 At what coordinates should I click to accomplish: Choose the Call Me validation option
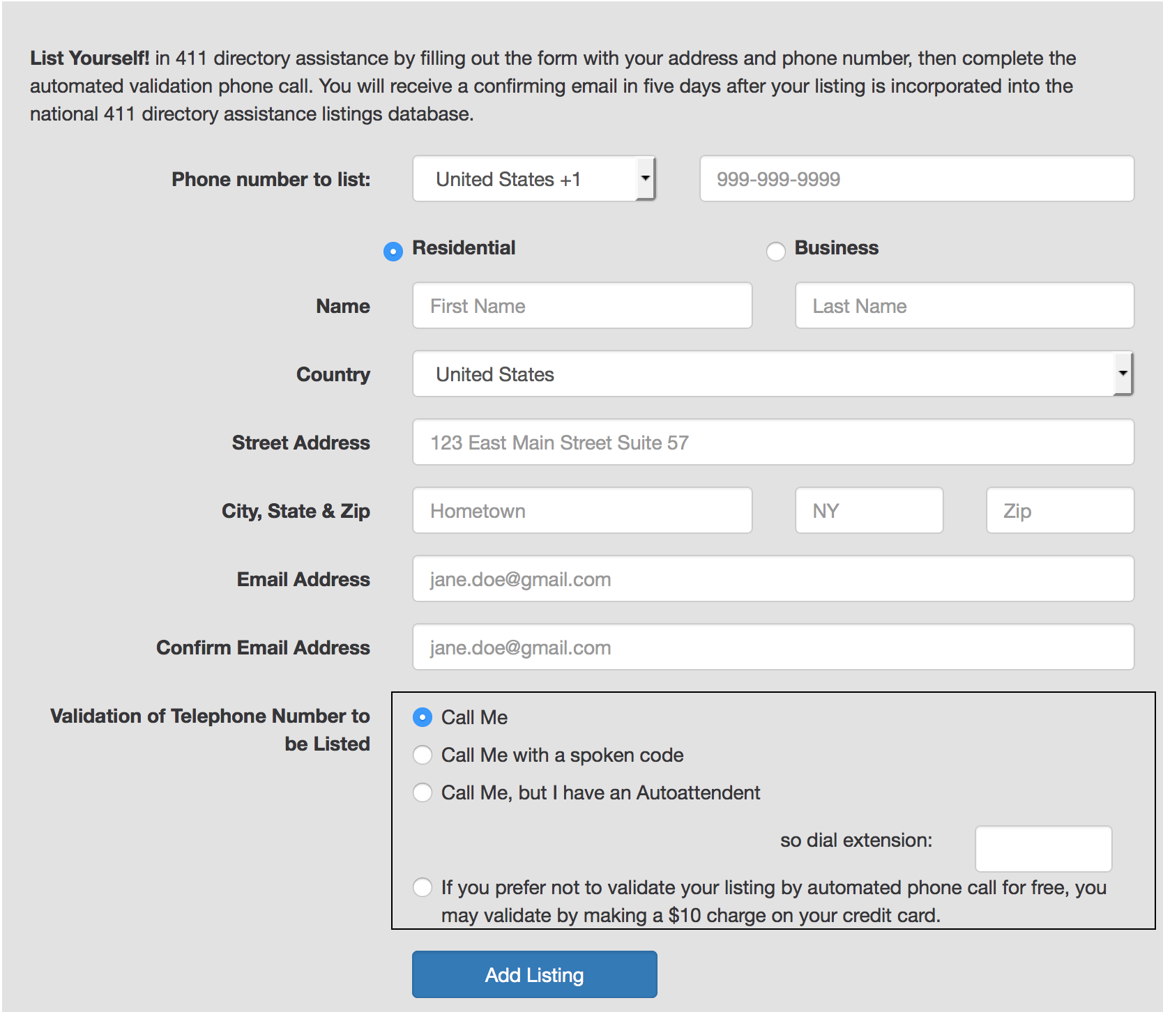pyautogui.click(x=423, y=717)
